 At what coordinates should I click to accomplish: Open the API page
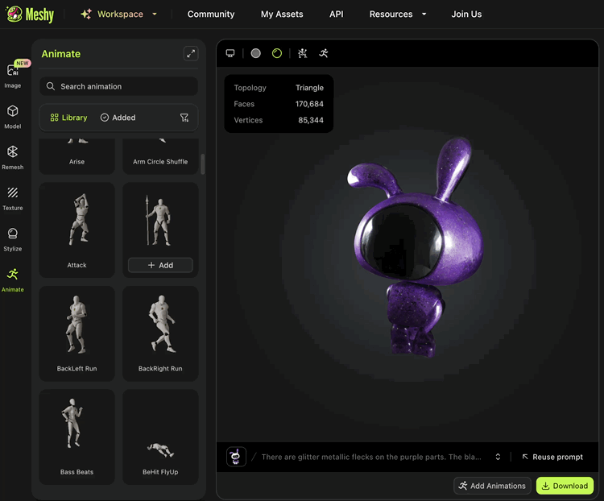click(336, 14)
